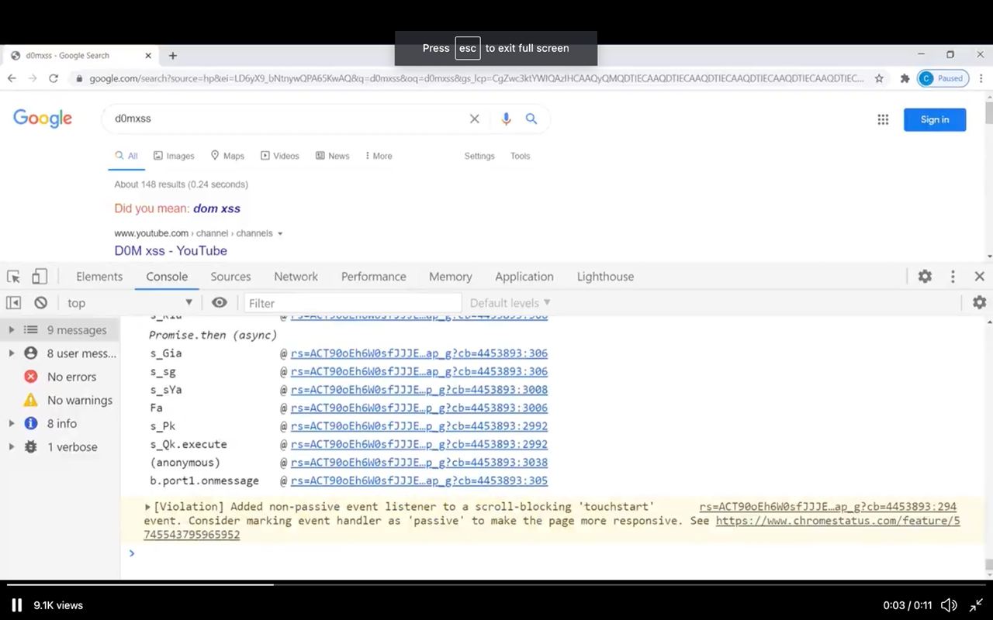Toggle the device toolbar icon
The height and width of the screenshot is (620, 993).
[x=39, y=277]
